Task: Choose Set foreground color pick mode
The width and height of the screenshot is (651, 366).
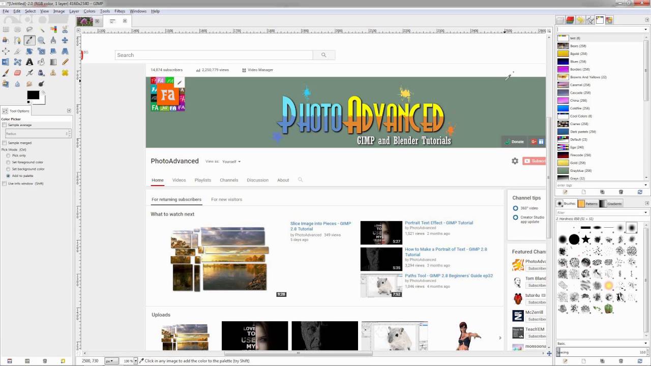Action: click(8, 162)
